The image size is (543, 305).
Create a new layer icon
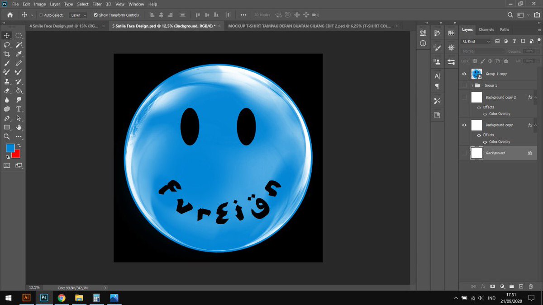click(521, 286)
